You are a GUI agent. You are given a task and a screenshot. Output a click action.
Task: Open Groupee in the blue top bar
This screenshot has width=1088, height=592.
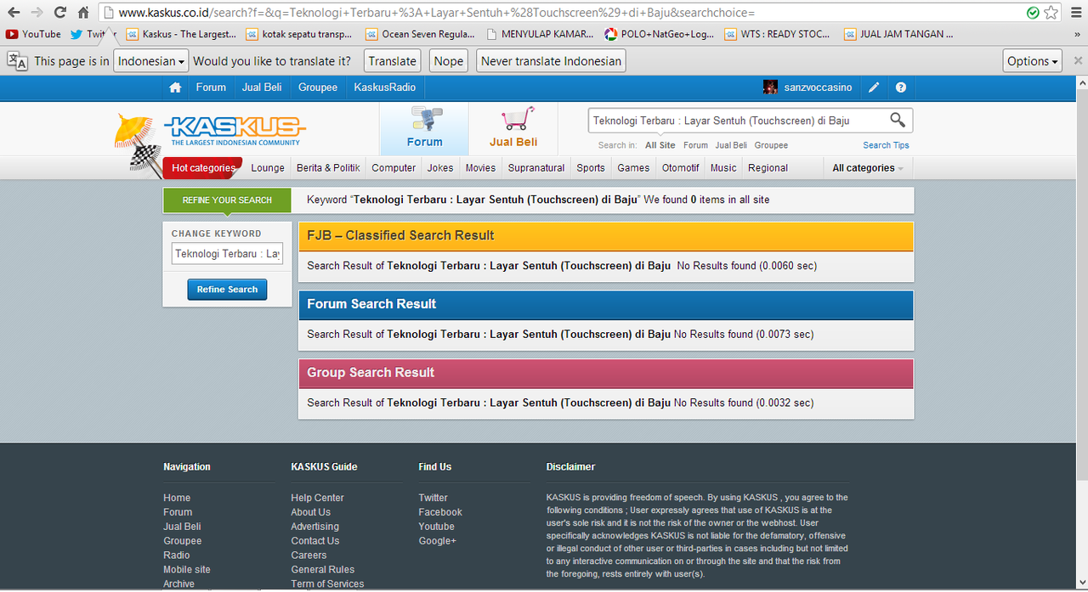[x=318, y=87]
